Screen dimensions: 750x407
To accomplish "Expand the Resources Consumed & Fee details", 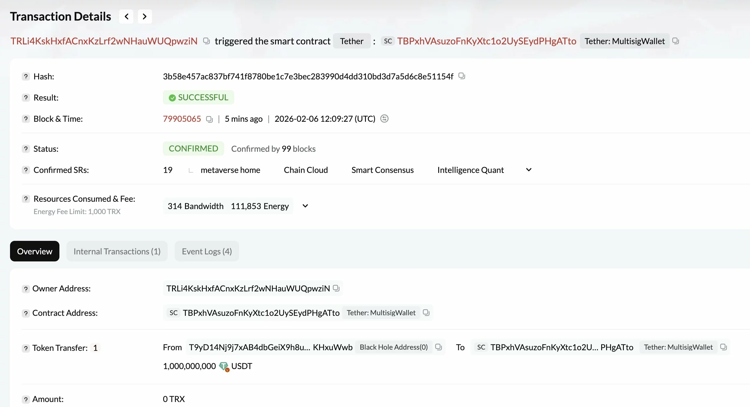I will click(305, 206).
